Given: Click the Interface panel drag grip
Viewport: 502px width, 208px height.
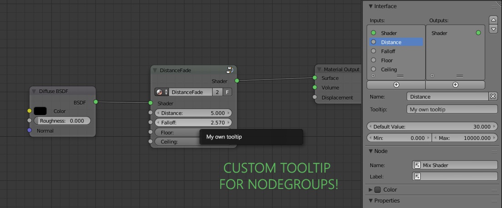Looking at the screenshot, I should (494, 7).
